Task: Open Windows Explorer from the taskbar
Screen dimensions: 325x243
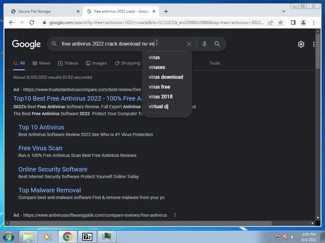Action: tap(28, 237)
